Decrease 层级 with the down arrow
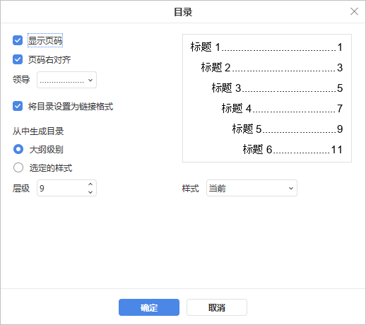 point(90,192)
